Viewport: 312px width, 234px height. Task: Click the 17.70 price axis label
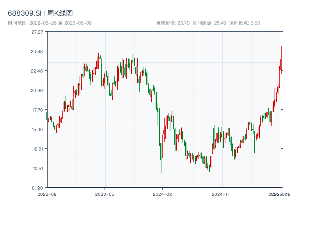click(x=37, y=110)
